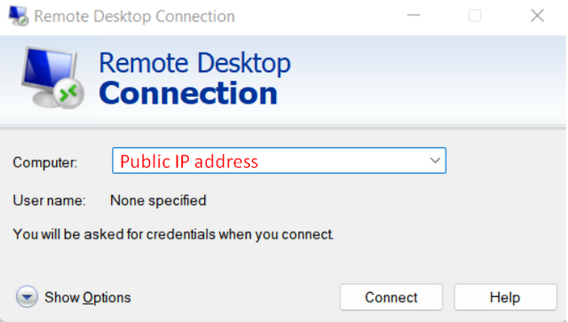
Task: Click the User name label
Action: coord(50,200)
